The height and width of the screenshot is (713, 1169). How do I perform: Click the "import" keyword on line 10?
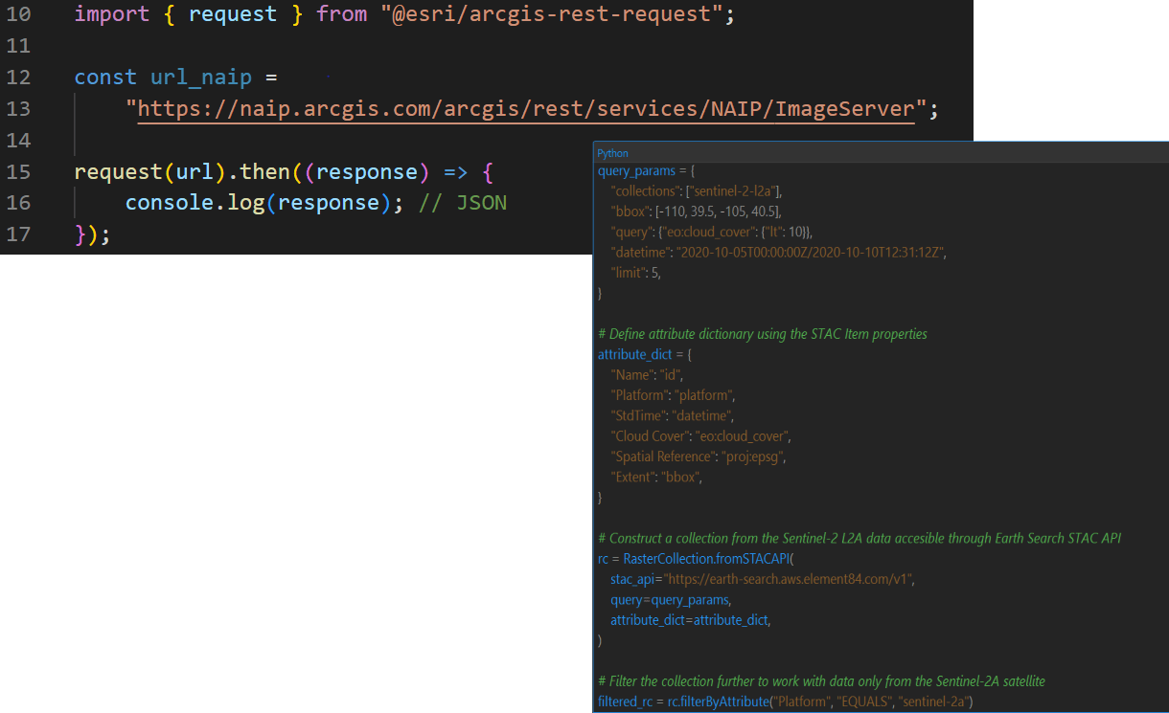pyautogui.click(x=112, y=14)
